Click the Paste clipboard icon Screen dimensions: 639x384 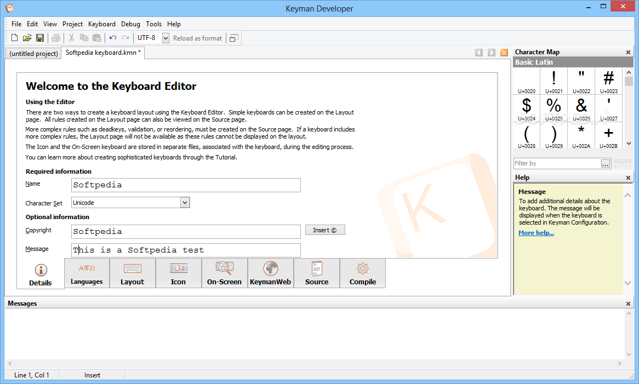[97, 38]
